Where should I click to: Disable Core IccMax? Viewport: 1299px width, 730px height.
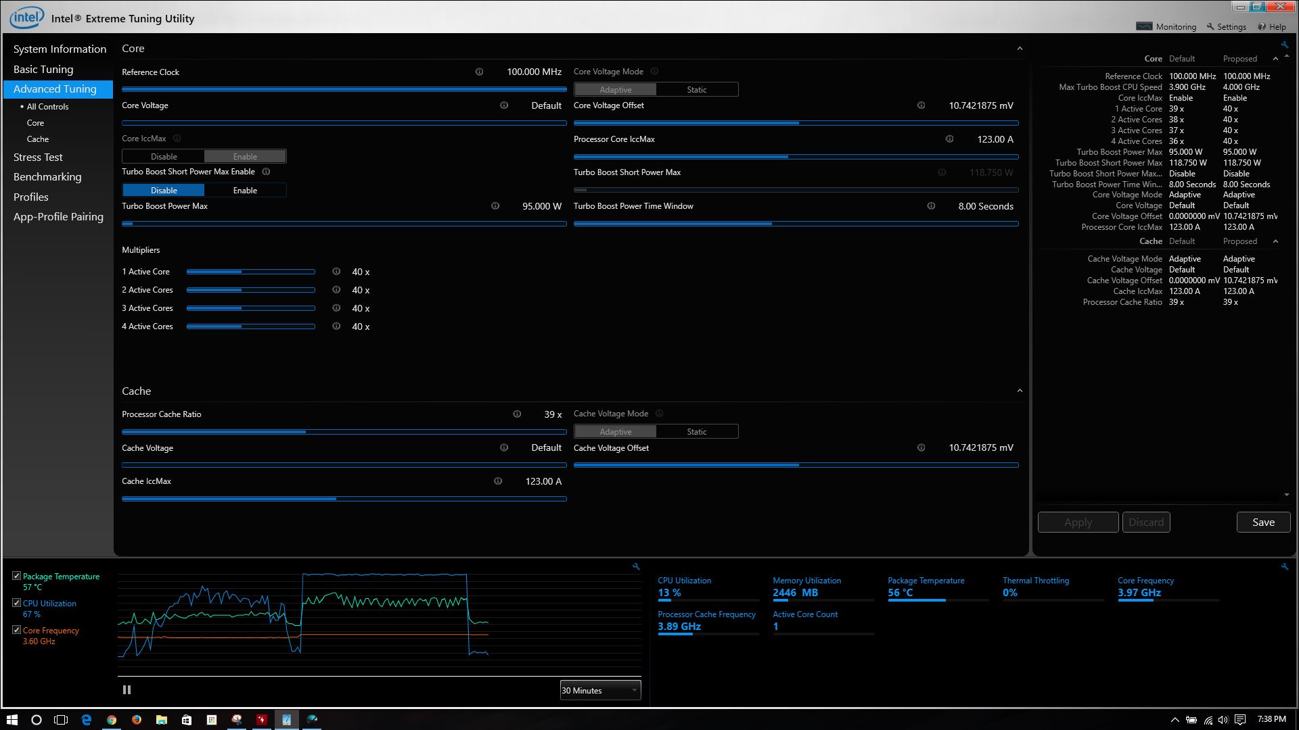coord(164,156)
